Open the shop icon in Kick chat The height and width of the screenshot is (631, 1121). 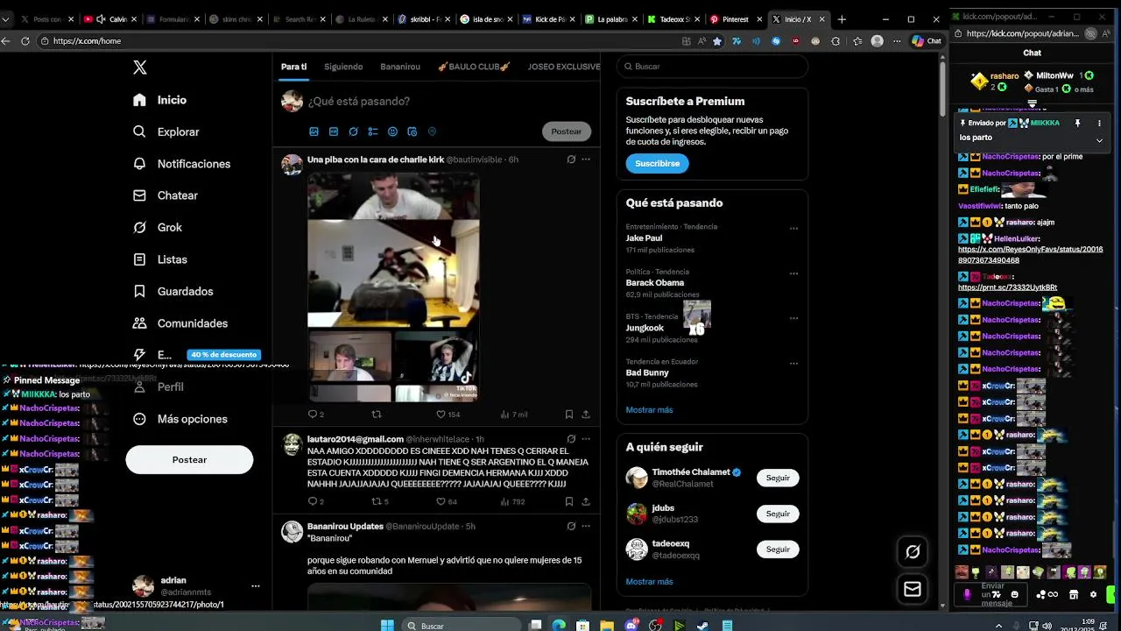pyautogui.click(x=1074, y=594)
